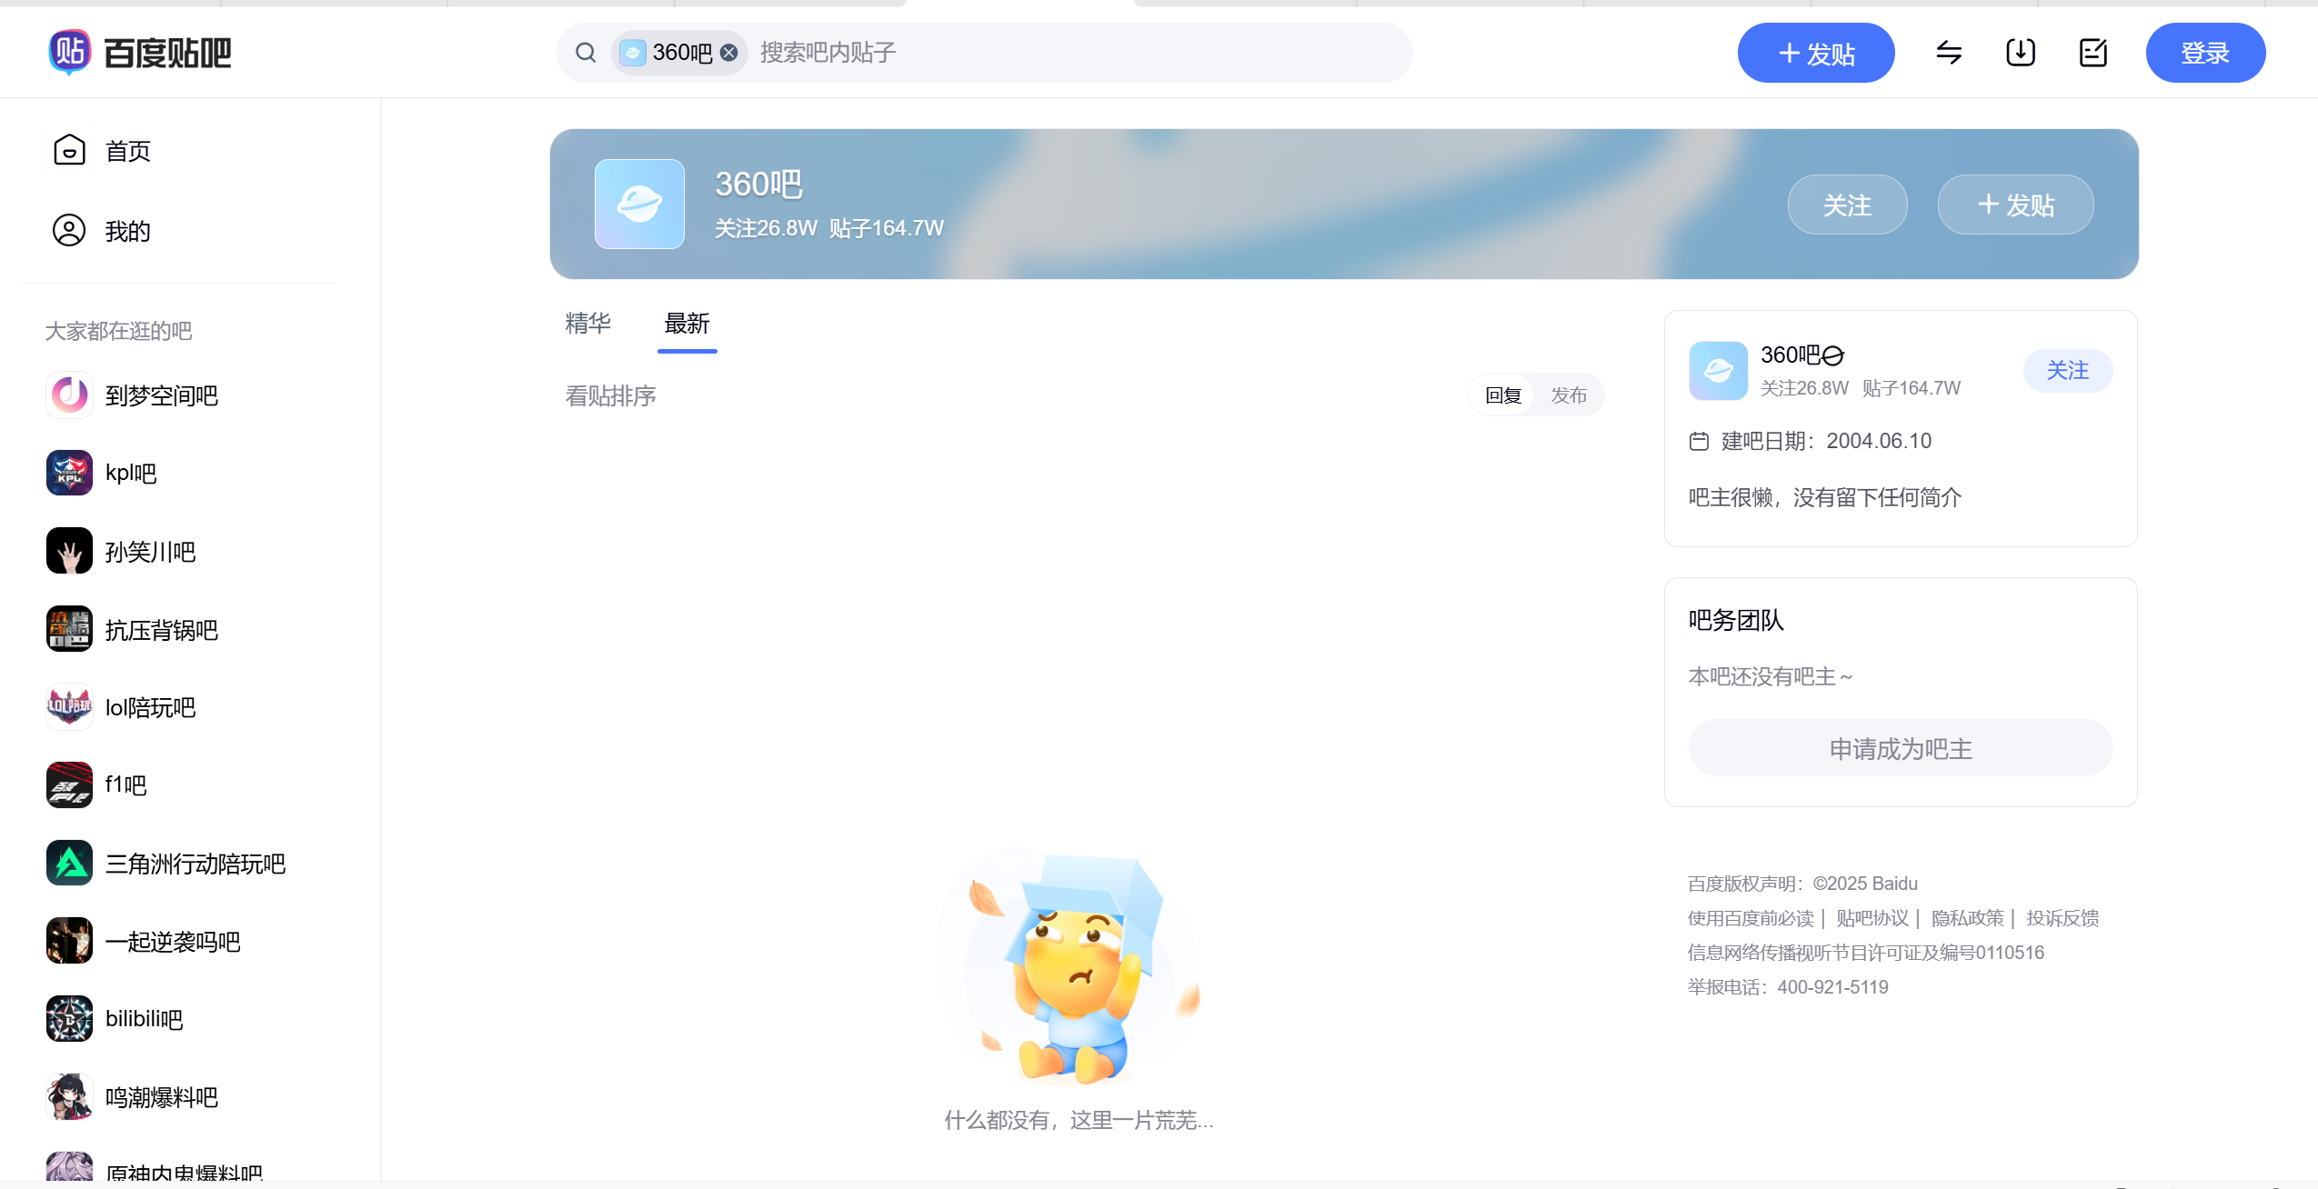Click the 关注 button in the banner
Image resolution: width=2318 pixels, height=1189 pixels.
point(1847,204)
